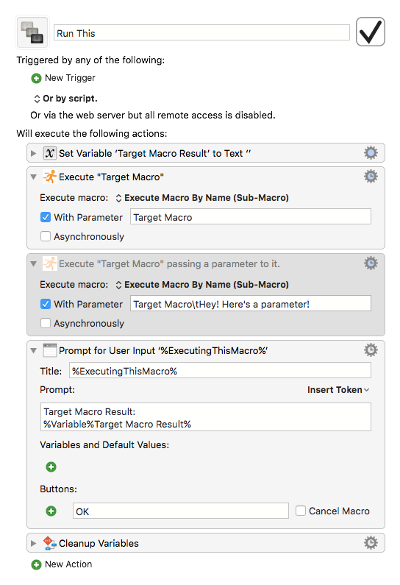
Task: Toggle the macro enabled checkmark
Action: (x=370, y=32)
